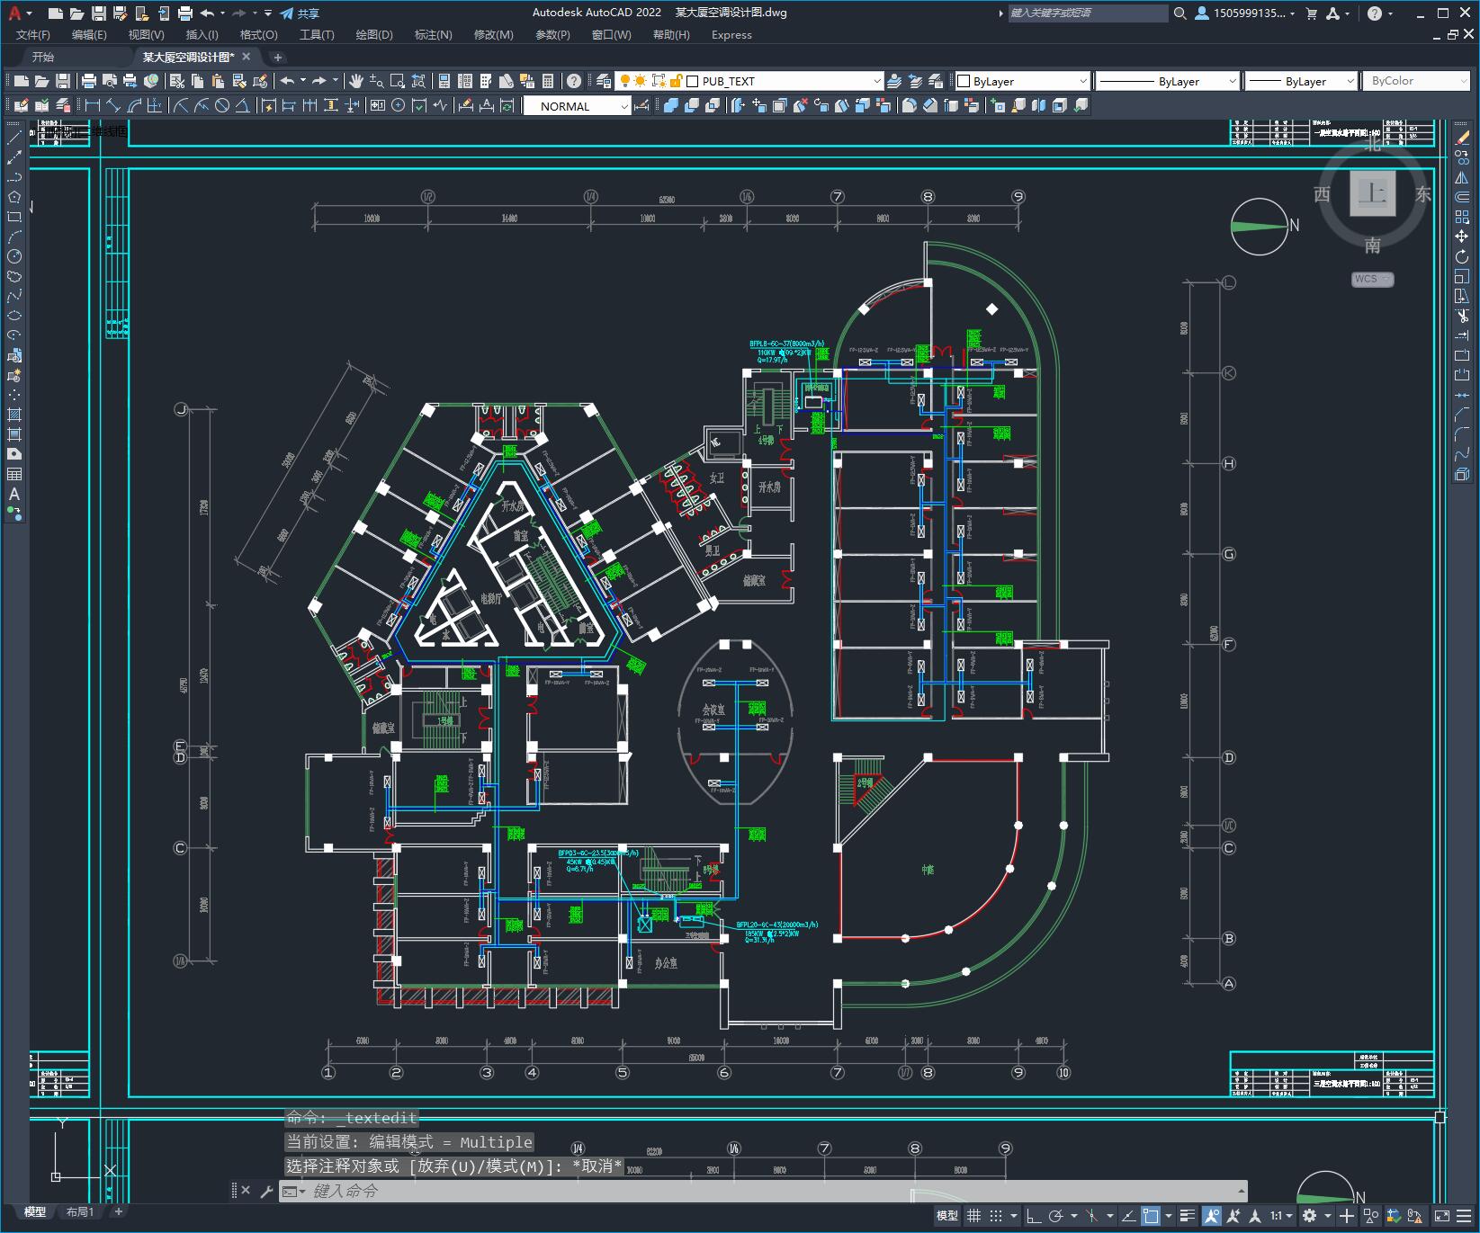Open the Layer Properties Manager icon
Screen dimensions: 1480x1233
pos(604,81)
